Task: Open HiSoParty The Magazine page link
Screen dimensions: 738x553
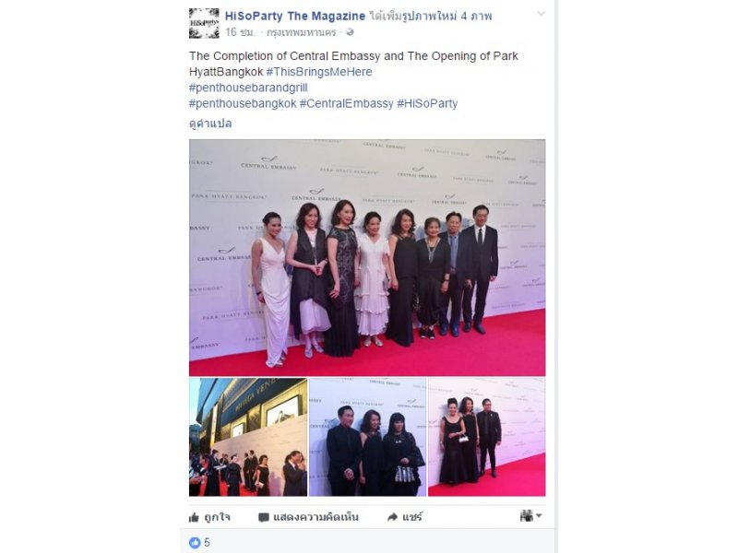Action: point(295,16)
